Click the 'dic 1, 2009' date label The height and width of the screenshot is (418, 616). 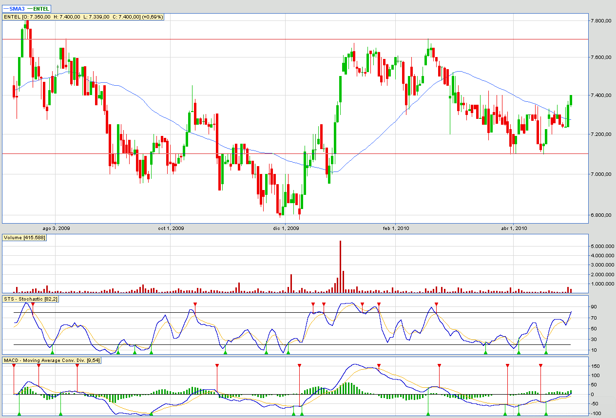[286, 228]
